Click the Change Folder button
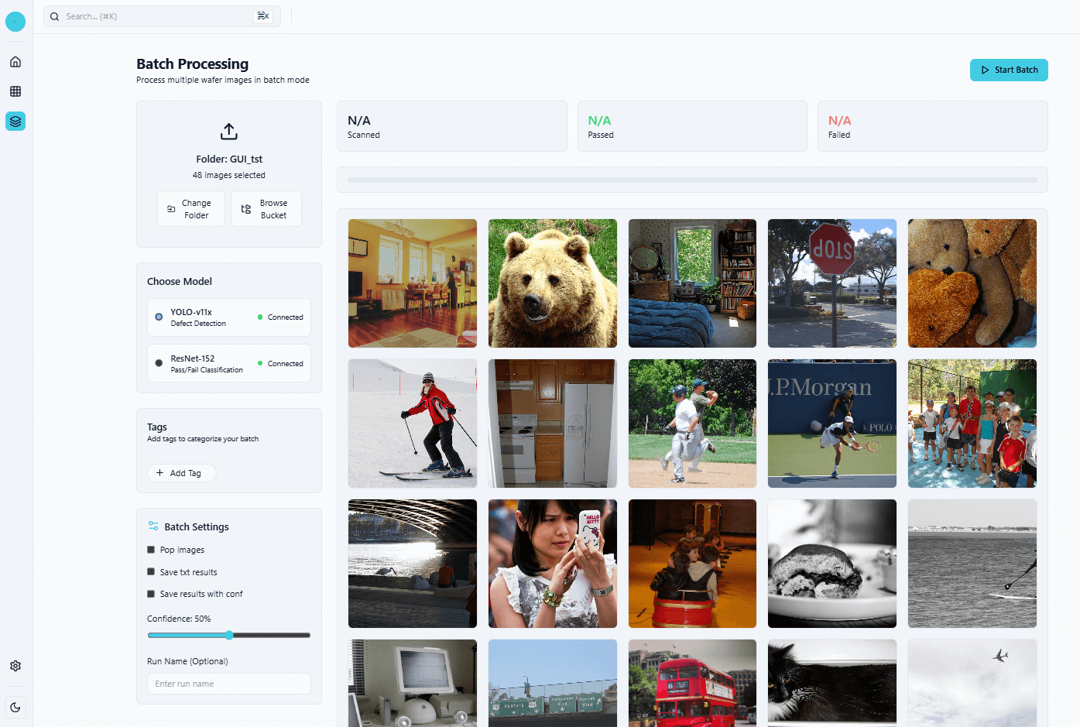 [190, 209]
